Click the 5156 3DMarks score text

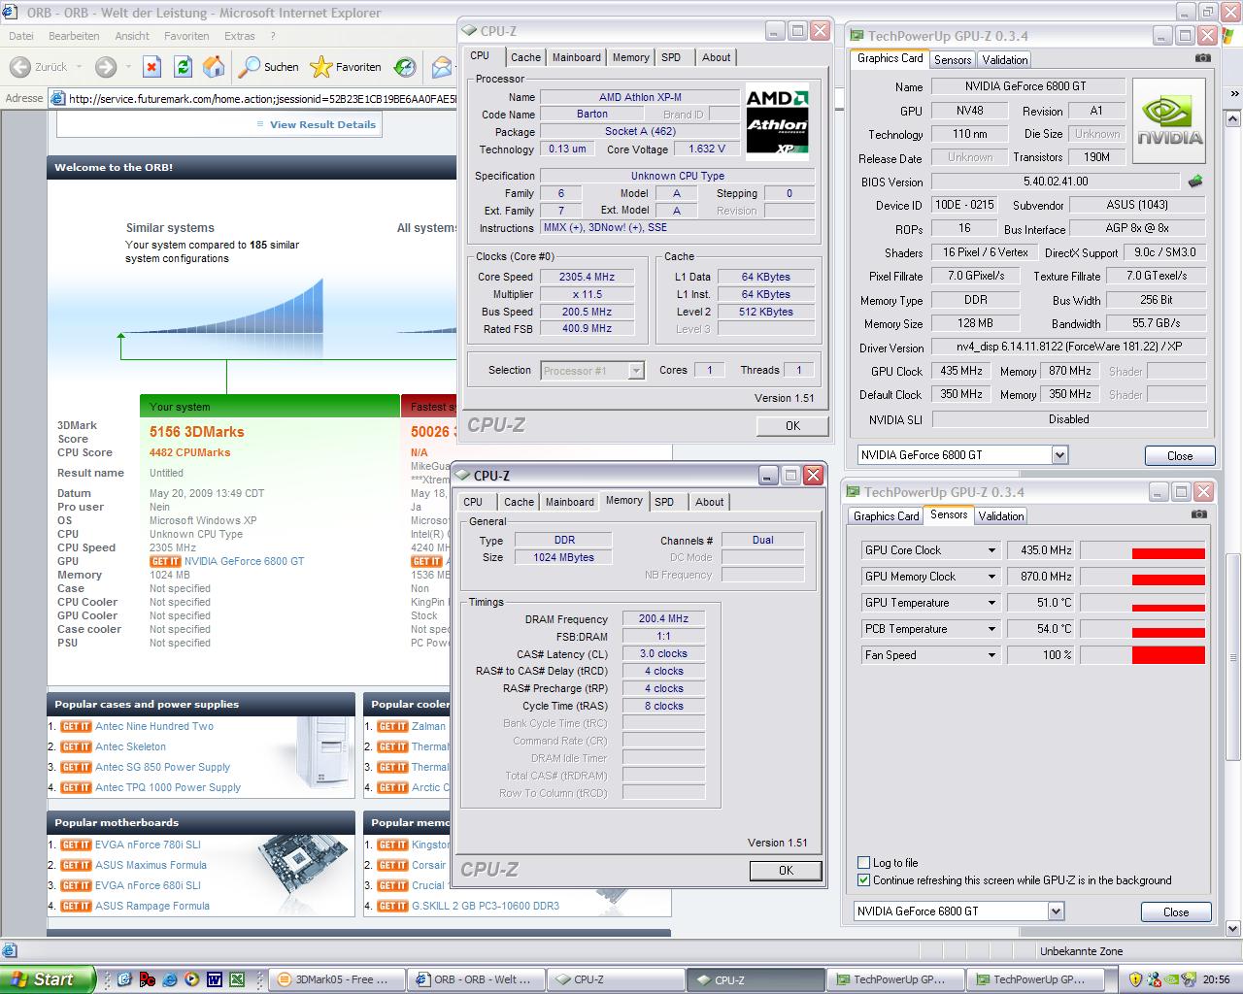click(x=197, y=432)
